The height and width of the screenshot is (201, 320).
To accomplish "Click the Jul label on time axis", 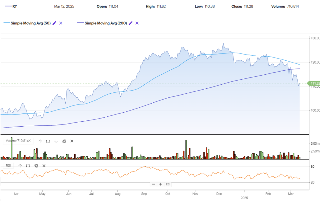I will tap(91, 194).
